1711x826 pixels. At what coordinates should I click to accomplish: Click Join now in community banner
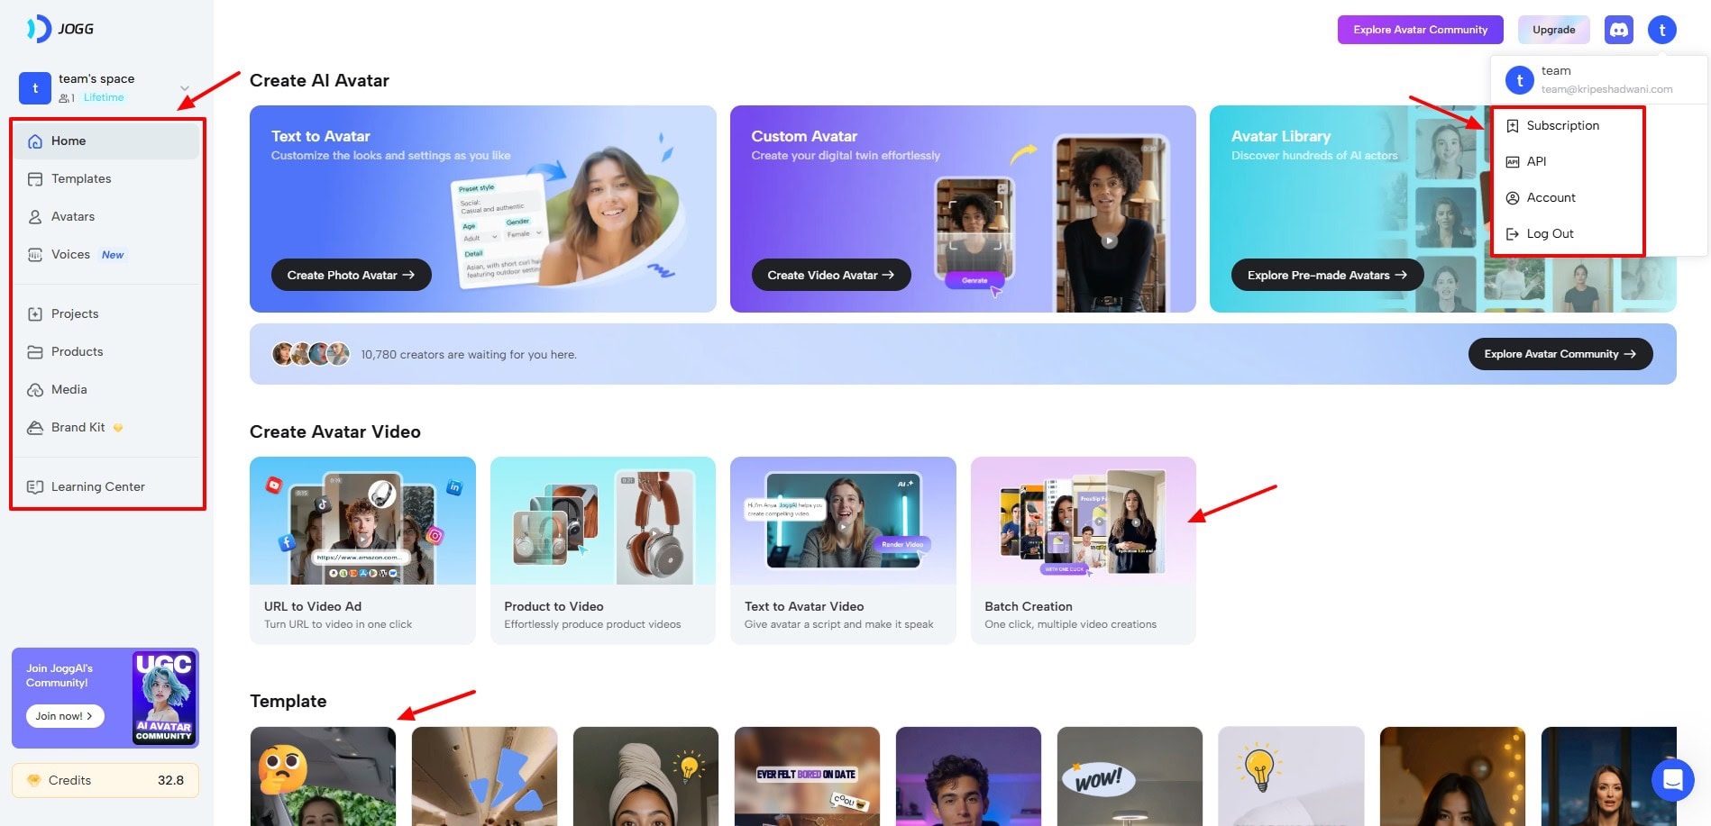(65, 716)
